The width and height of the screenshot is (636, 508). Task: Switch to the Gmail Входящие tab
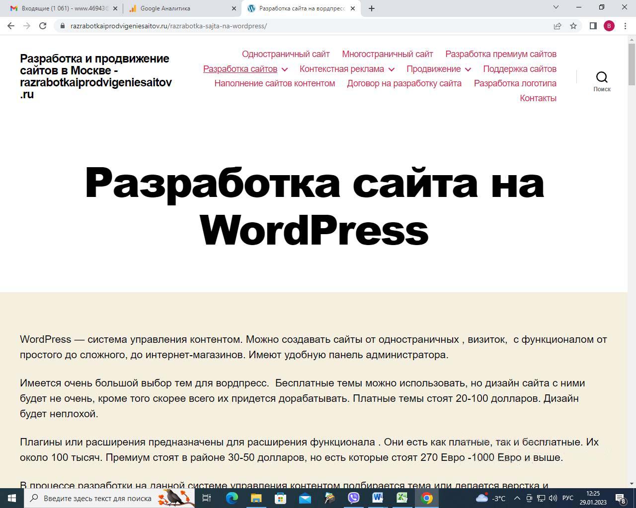pos(62,8)
